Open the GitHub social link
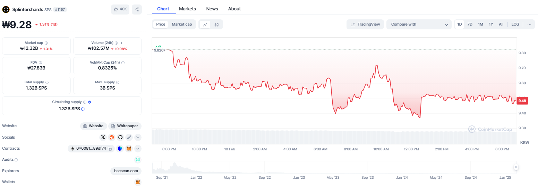The height and width of the screenshot is (187, 538). (x=120, y=137)
